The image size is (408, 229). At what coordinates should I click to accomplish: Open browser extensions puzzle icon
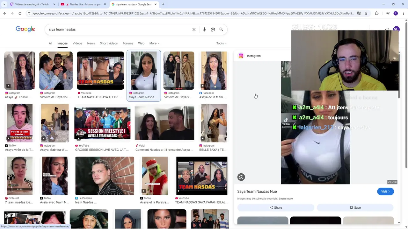click(377, 13)
